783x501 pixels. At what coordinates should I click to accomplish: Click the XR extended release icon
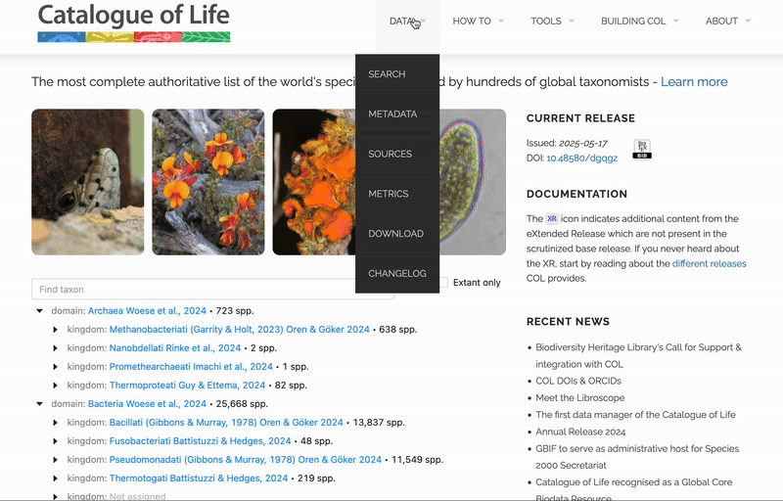pyautogui.click(x=552, y=219)
